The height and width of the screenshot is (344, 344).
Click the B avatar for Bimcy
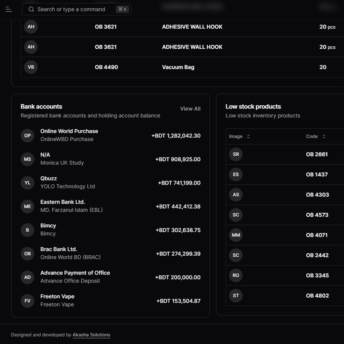pos(28,230)
